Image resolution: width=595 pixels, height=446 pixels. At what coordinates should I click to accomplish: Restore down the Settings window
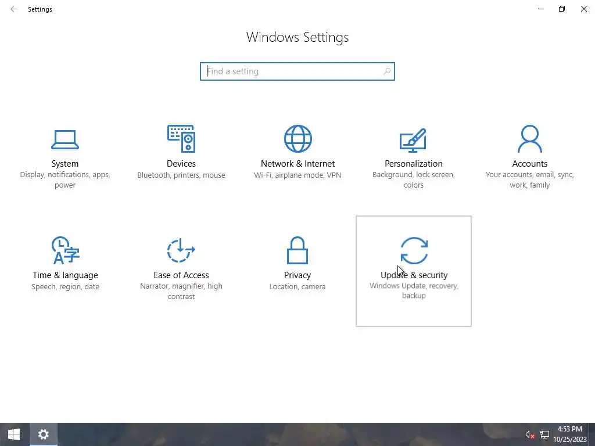point(562,9)
